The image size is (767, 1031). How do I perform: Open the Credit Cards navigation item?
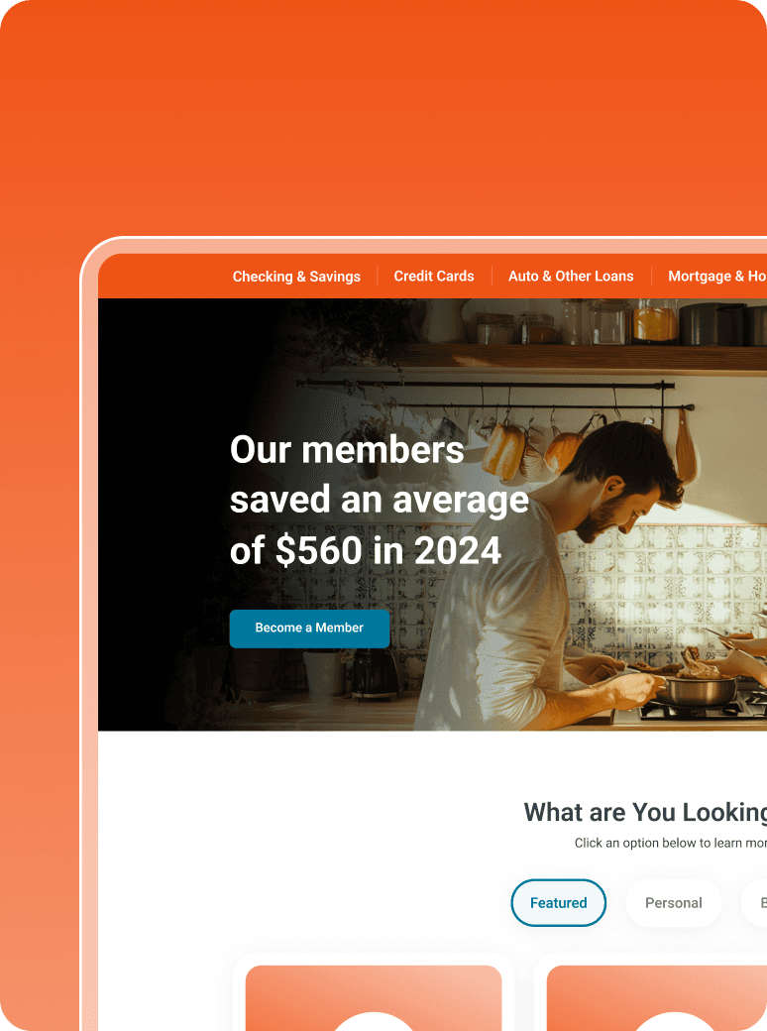coord(434,277)
